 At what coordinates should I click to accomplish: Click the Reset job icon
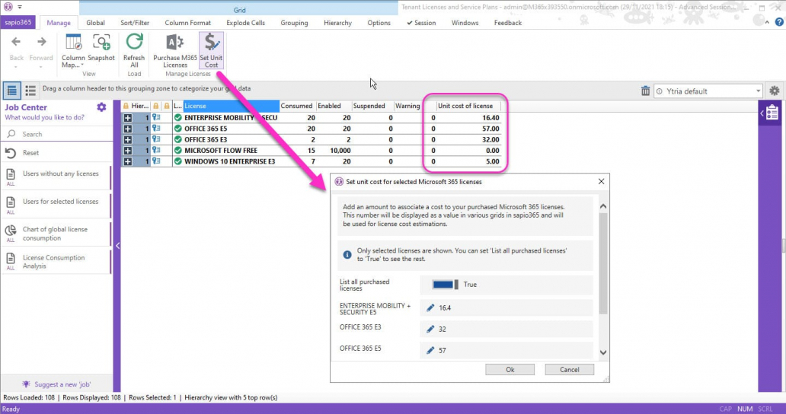tap(11, 153)
